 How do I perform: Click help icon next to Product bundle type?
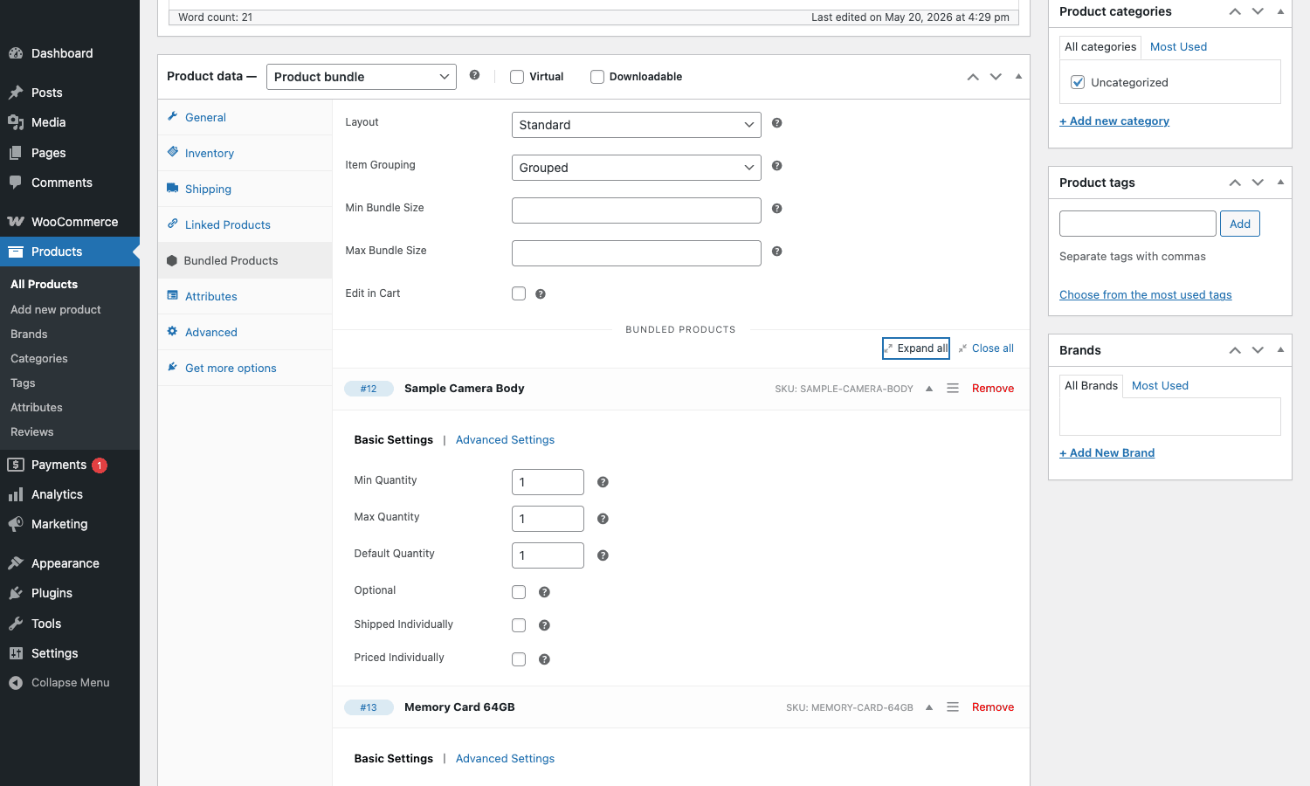(474, 75)
